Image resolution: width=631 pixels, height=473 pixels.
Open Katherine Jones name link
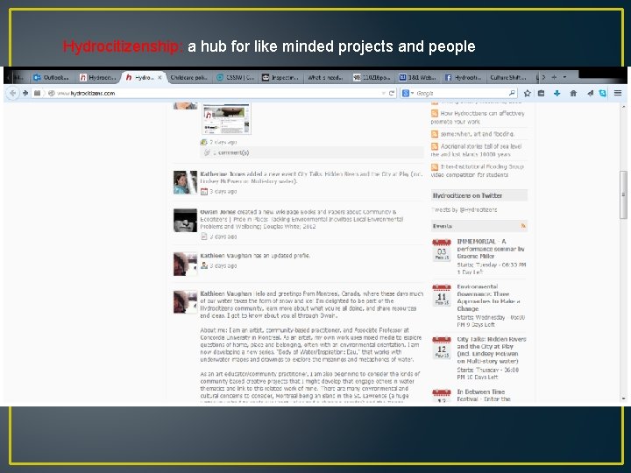(x=223, y=174)
